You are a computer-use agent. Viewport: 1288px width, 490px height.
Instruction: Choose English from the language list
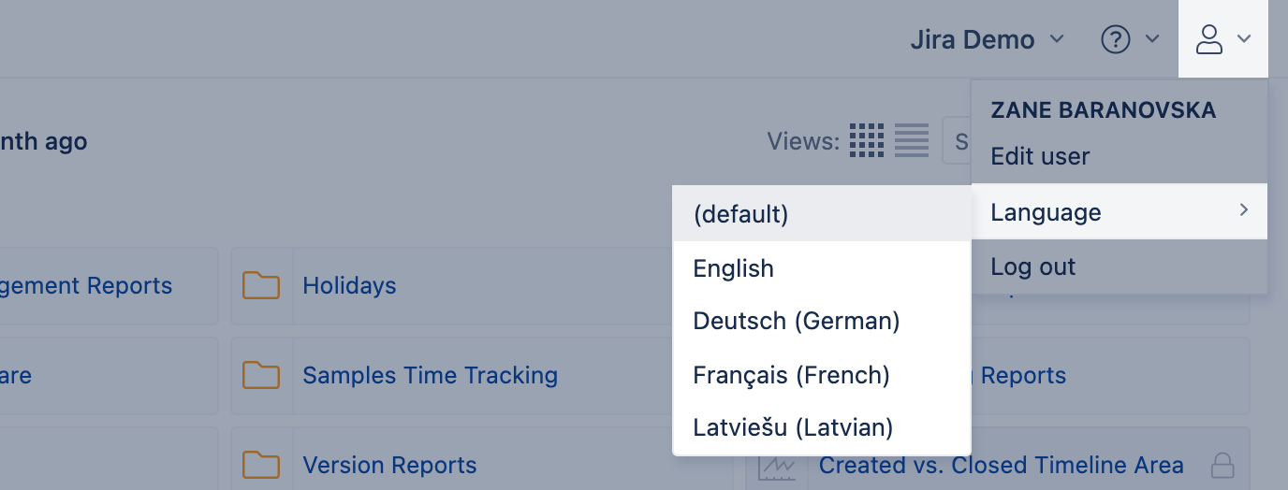(733, 268)
